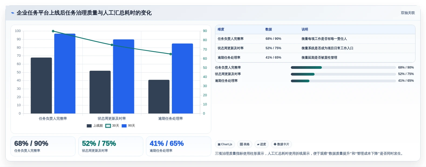Click the dark 上线前 legend color box
The image size is (426, 167).
pyautogui.click(x=89, y=126)
